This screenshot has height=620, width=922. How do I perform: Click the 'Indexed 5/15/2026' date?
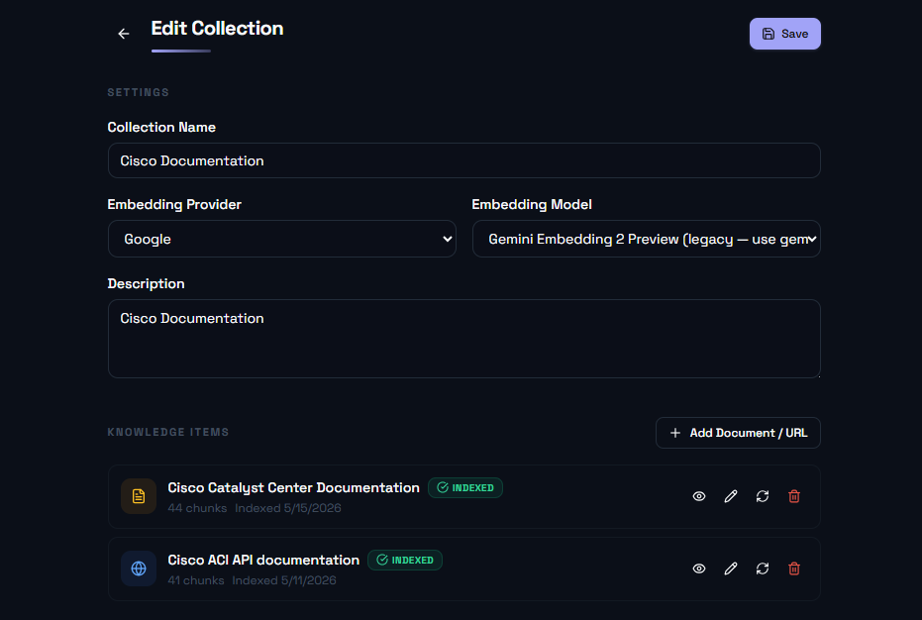pyautogui.click(x=287, y=508)
